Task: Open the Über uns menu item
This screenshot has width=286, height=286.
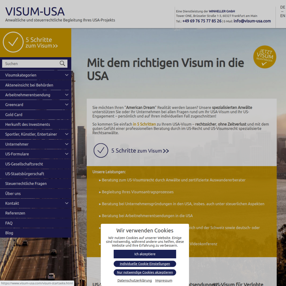Action: (36, 194)
